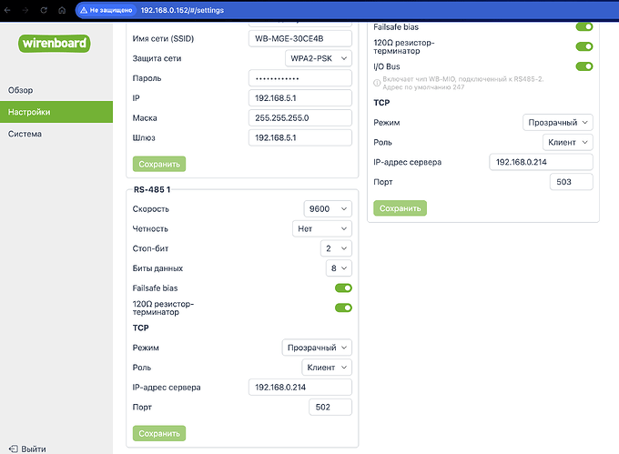
Task: Toggle 120Ω резистор-терминатор in the right panel
Action: coord(584,46)
